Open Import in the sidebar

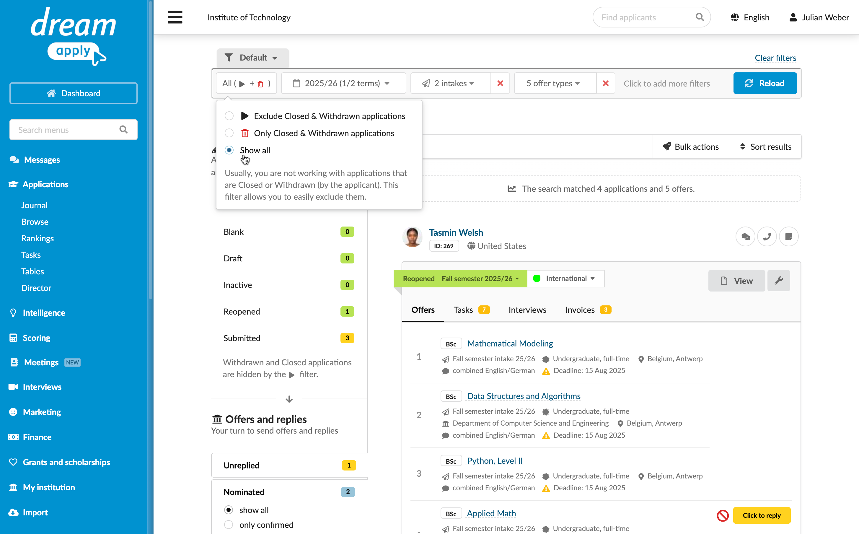[35, 512]
